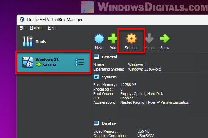Click the EFI value Enabled
This screenshot has width=208, height=138.
click(x=127, y=98)
